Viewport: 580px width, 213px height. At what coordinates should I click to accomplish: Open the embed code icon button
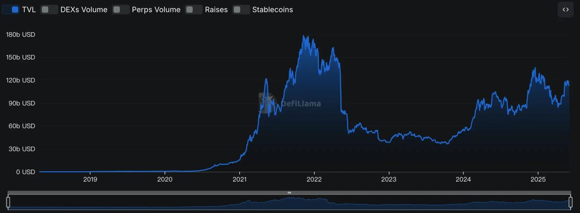pos(565,10)
